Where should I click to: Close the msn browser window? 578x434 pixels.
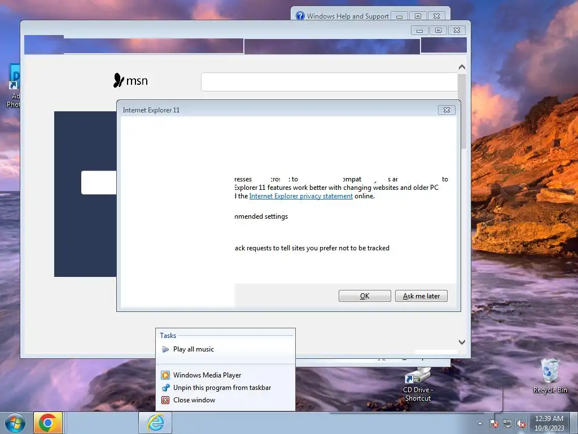point(457,31)
